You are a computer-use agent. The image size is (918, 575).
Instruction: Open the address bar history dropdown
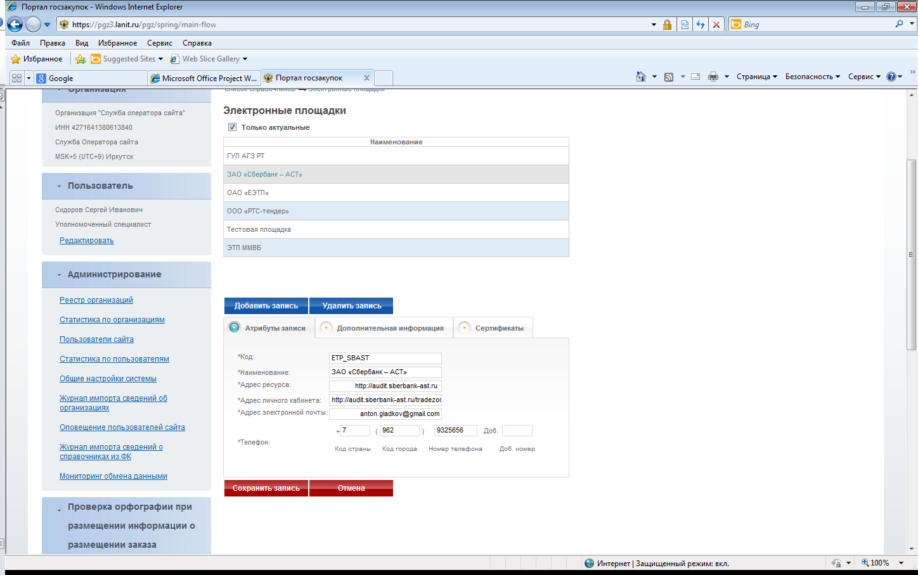[654, 25]
